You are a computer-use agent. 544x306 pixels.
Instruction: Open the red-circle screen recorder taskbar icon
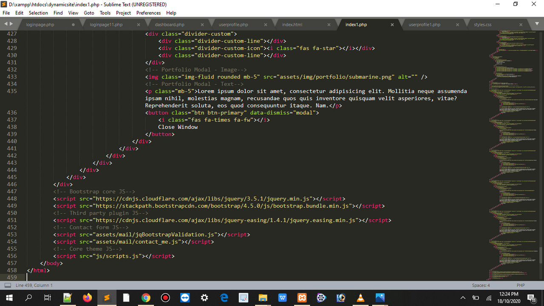[165, 297]
